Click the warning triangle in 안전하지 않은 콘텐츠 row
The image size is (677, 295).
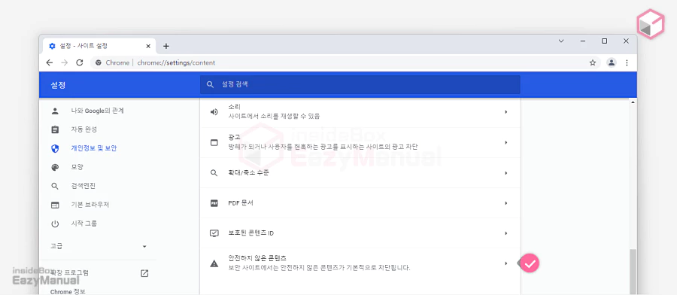214,263
